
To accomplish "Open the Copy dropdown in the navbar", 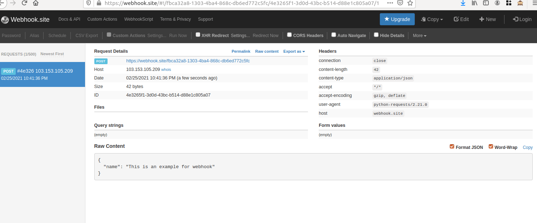I will [x=432, y=19].
